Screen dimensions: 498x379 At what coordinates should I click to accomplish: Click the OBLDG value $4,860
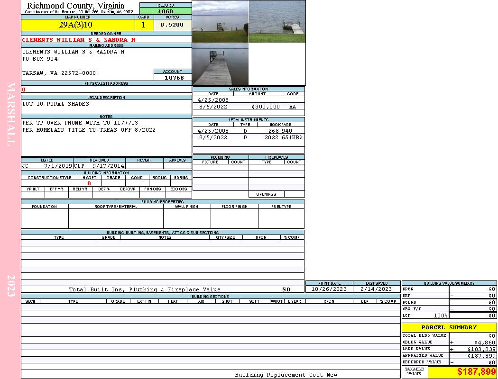click(484, 342)
